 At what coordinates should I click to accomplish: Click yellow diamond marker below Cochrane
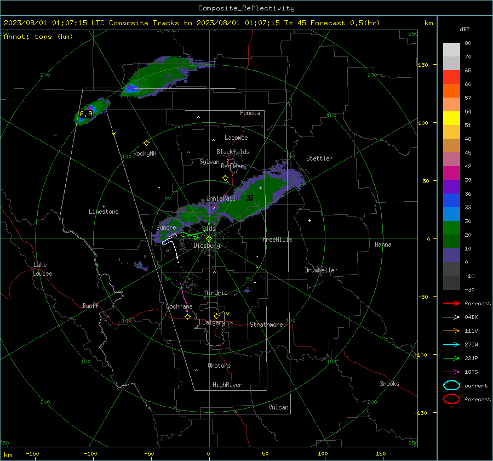[188, 317]
